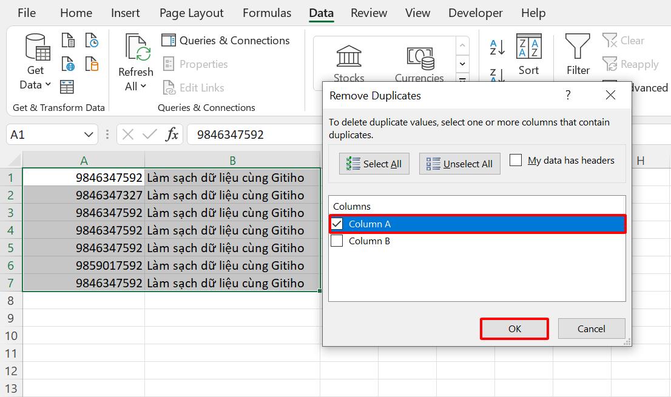Switch to the Review tab
This screenshot has width=671, height=397.
[x=369, y=13]
